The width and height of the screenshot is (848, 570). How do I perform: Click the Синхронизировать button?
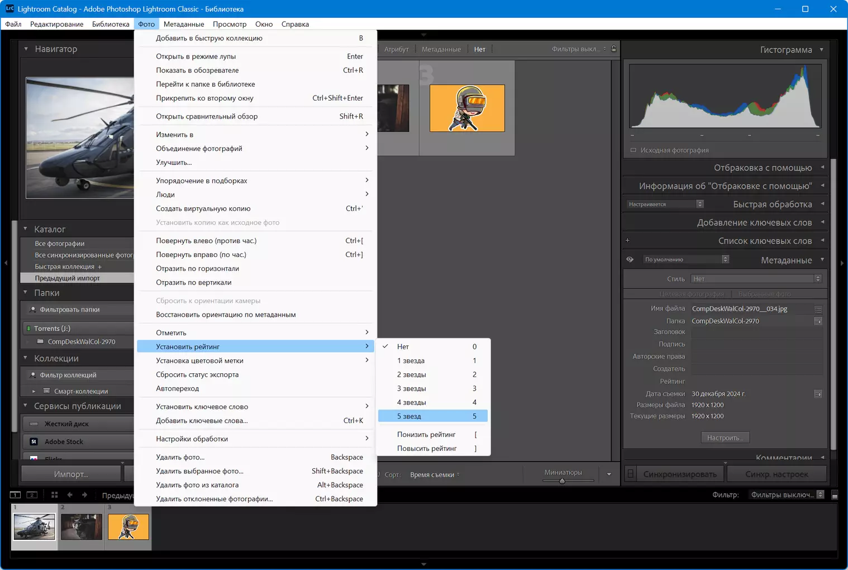[680, 474]
